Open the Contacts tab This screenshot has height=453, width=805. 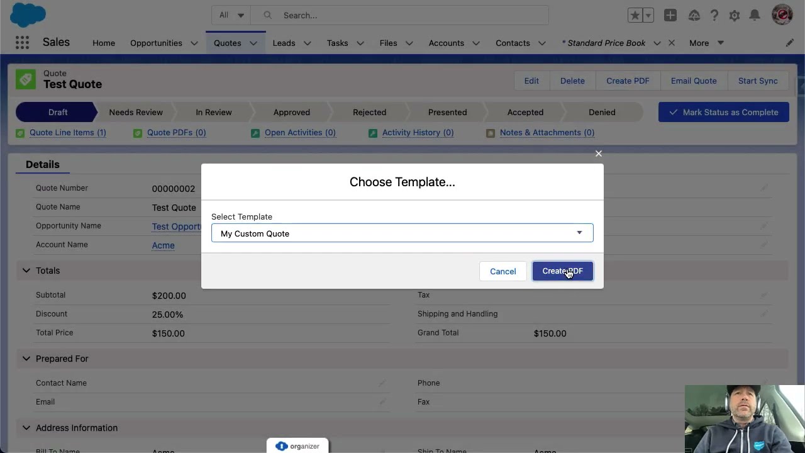pos(513,43)
